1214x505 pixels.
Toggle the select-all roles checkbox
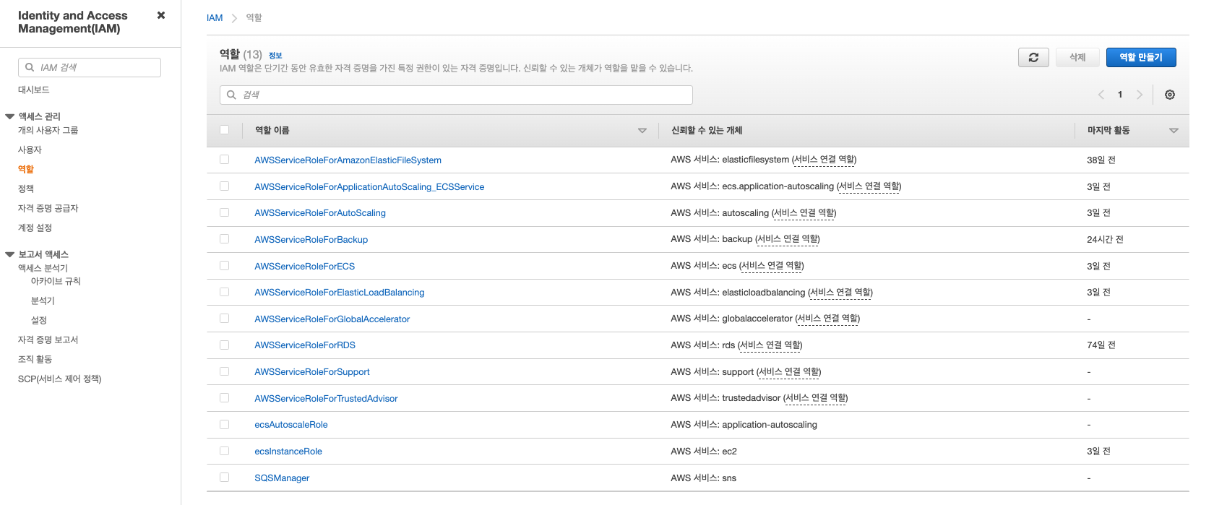click(224, 130)
